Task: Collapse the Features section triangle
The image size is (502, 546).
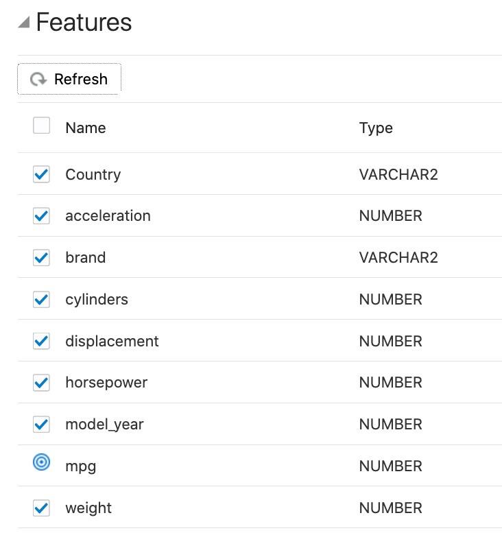Action: point(24,22)
